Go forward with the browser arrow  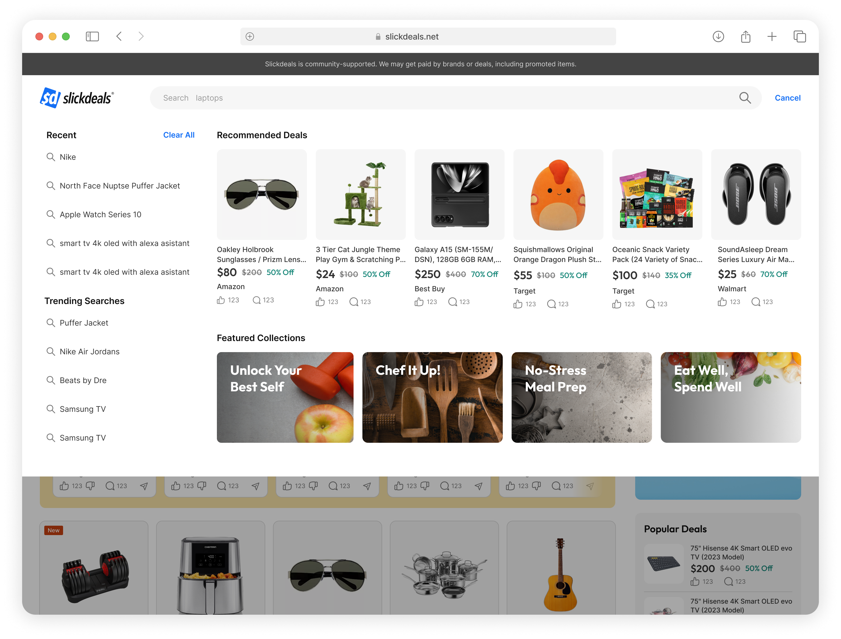click(x=141, y=36)
